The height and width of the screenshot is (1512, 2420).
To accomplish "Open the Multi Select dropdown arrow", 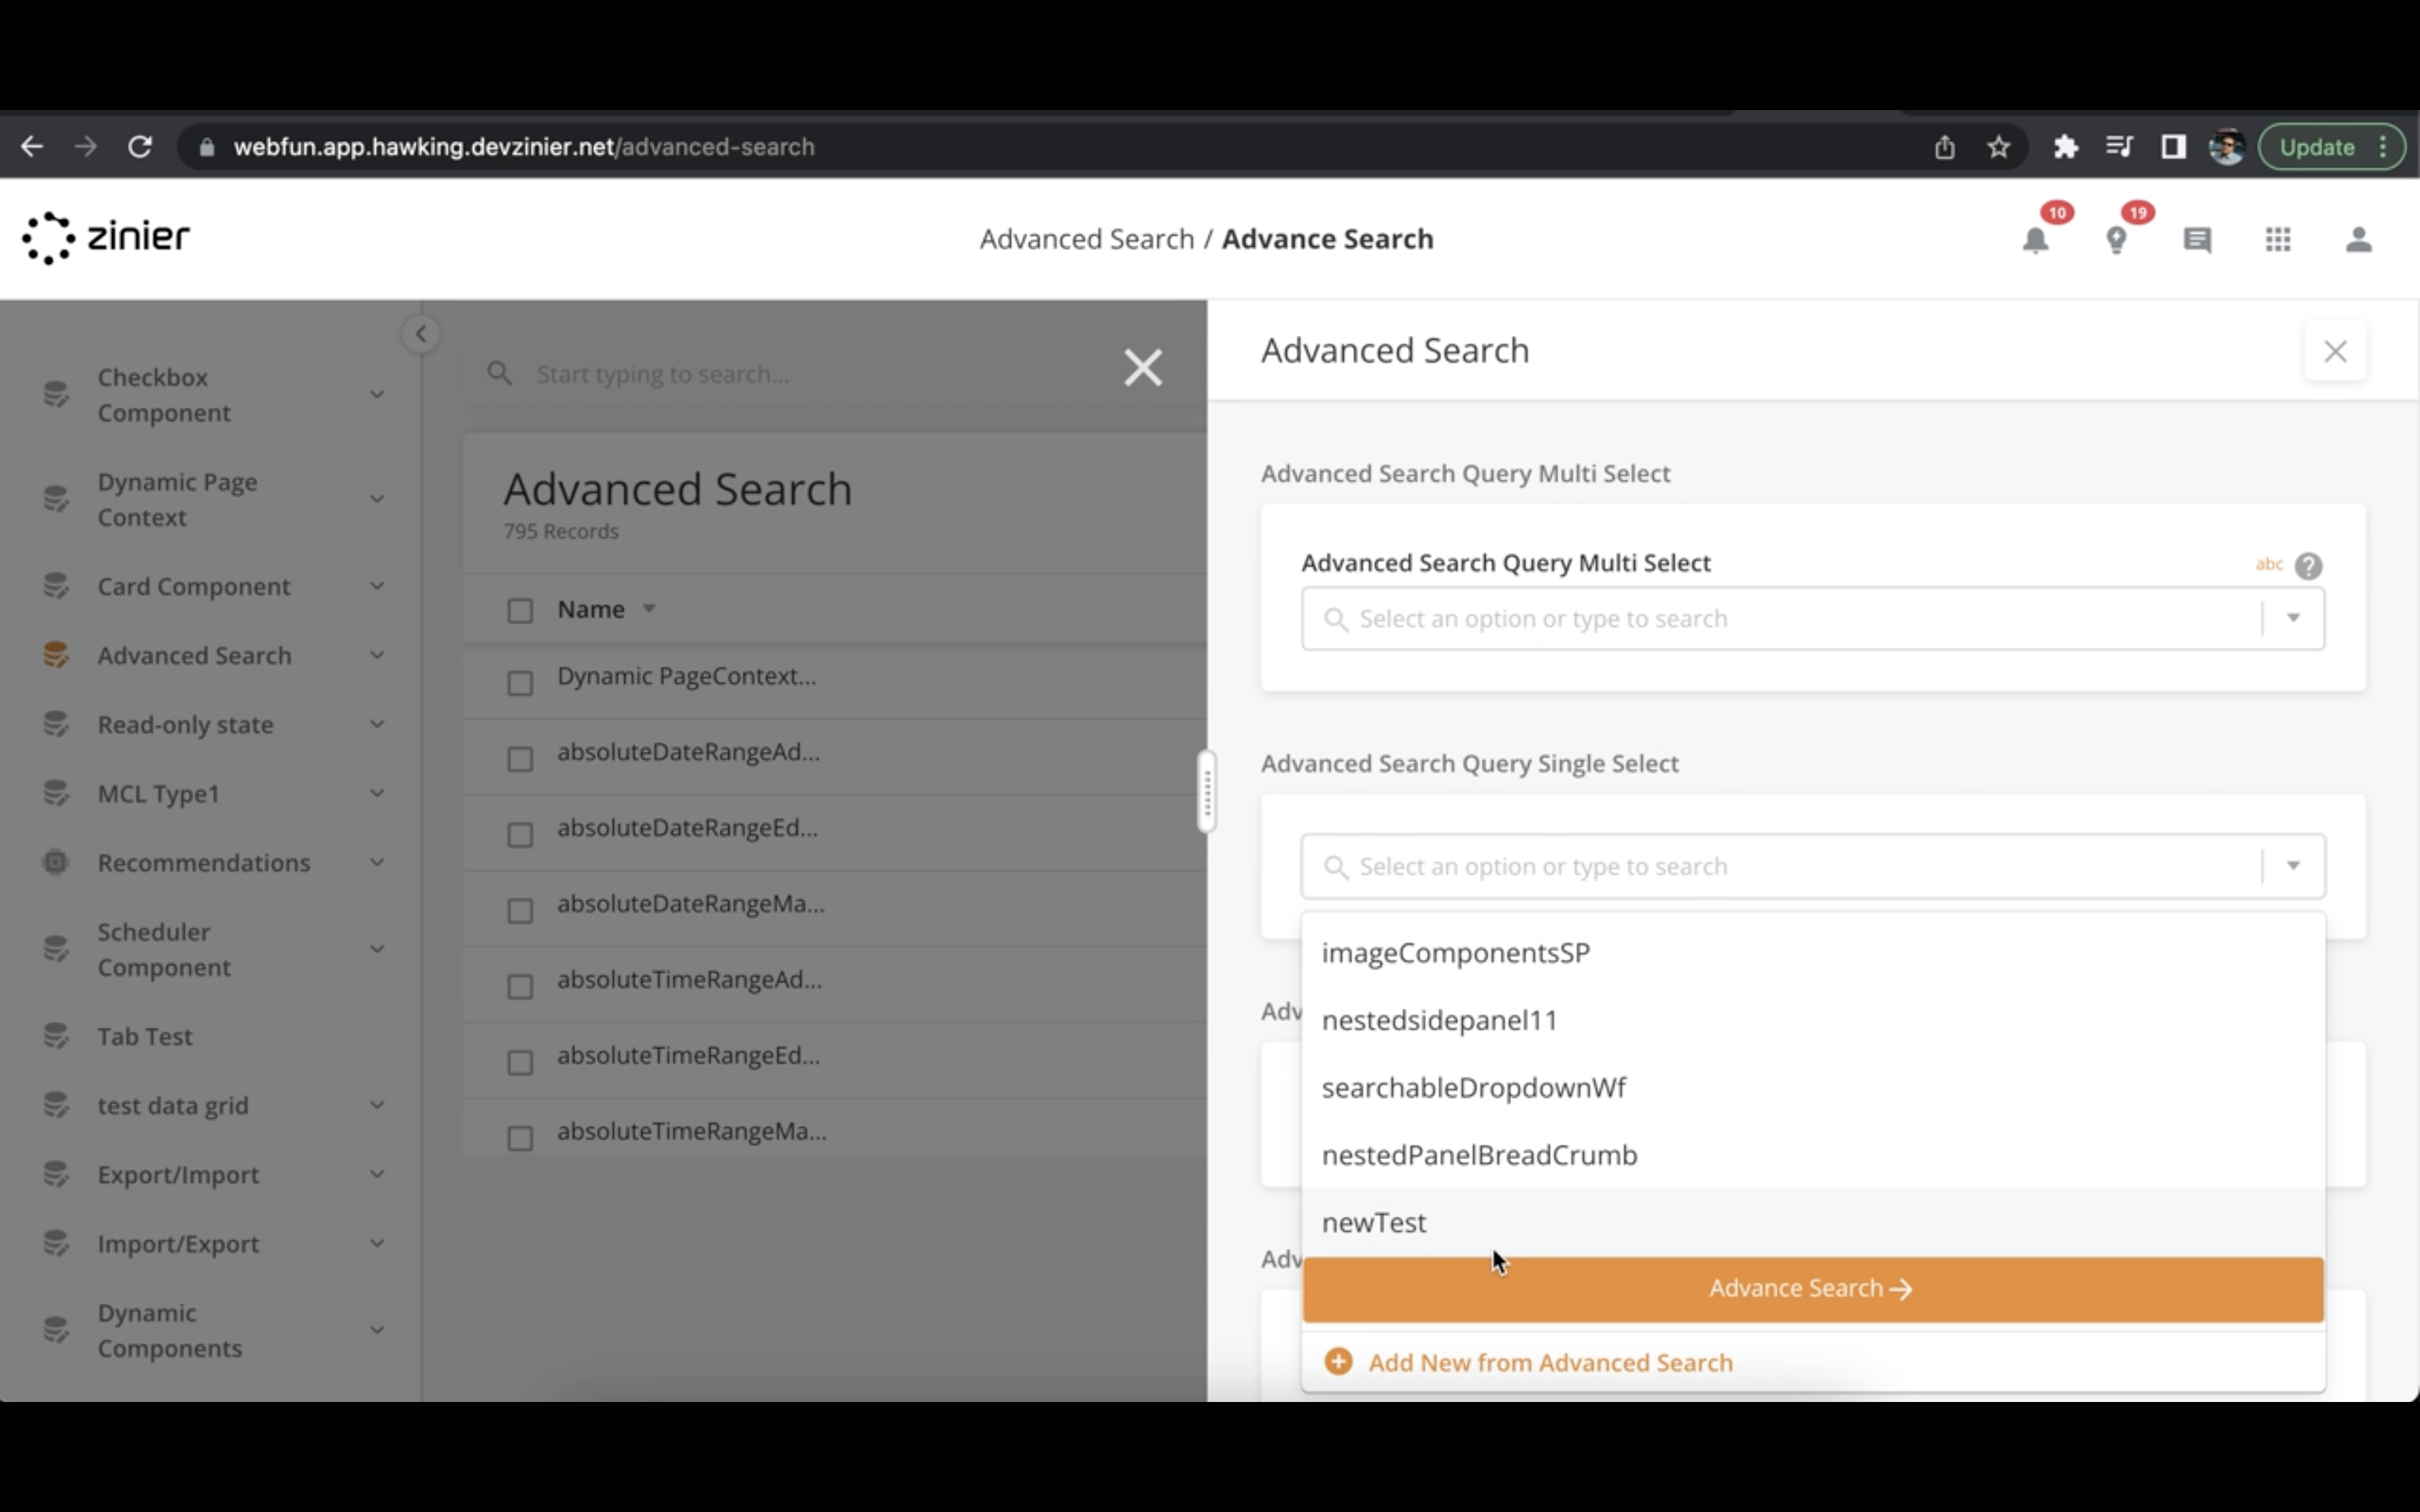I will 2293,618.
